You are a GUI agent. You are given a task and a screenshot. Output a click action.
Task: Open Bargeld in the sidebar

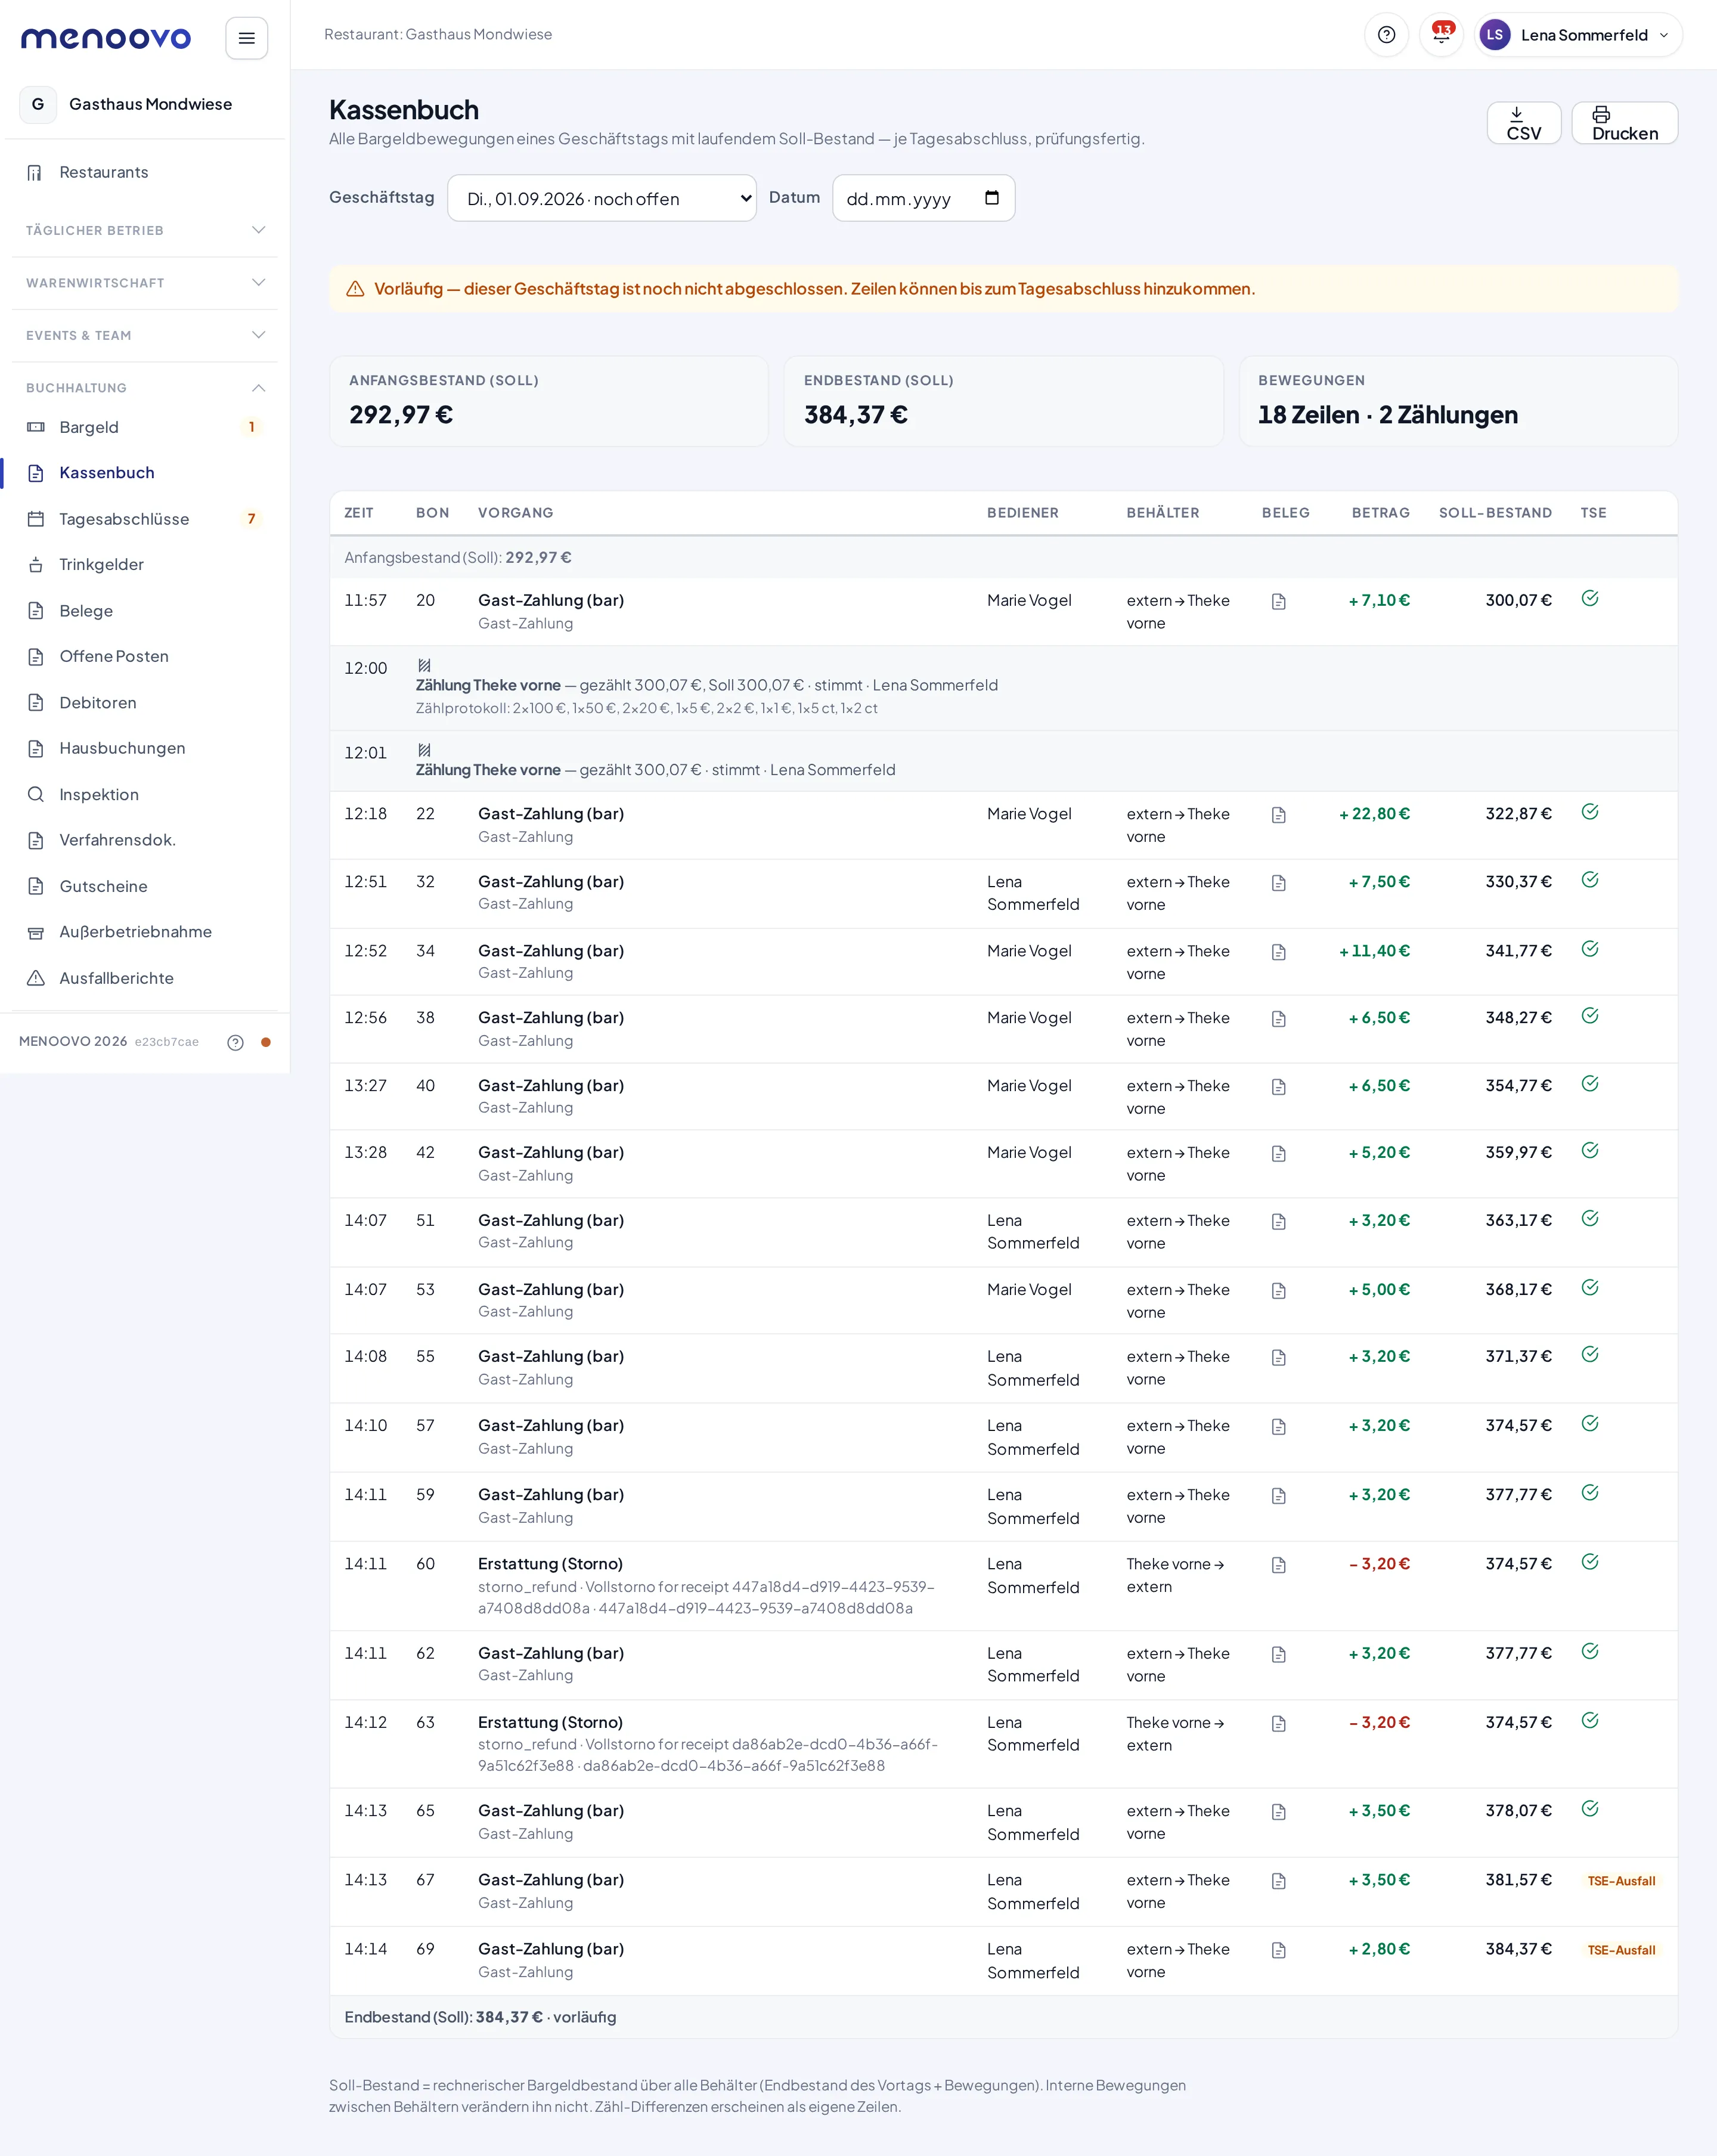145,427
